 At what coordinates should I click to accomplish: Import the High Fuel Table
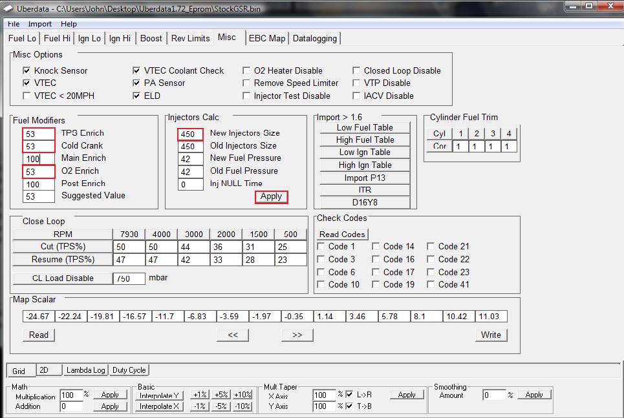[x=365, y=140]
